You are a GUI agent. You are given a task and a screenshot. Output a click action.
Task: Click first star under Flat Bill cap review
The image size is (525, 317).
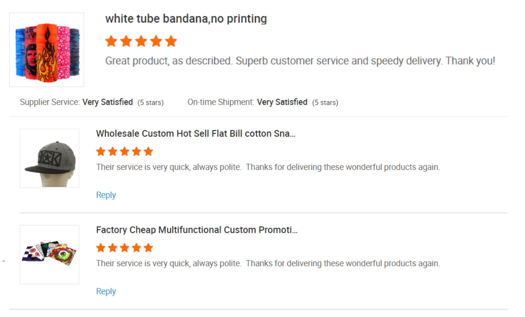coord(101,152)
